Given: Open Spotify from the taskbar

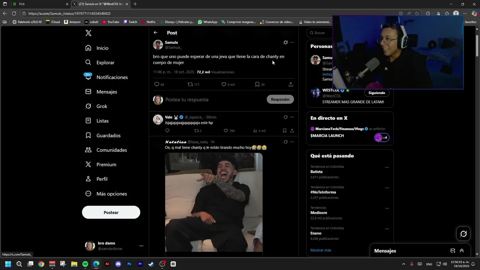Looking at the screenshot, I should pyautogui.click(x=85, y=264).
